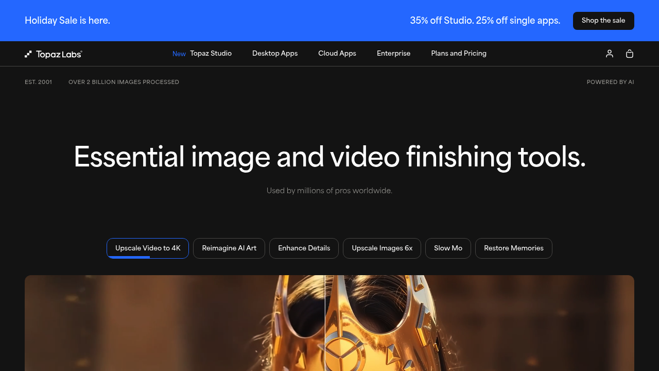Select the Slow Mo tab
This screenshot has height=371, width=659.
point(448,248)
